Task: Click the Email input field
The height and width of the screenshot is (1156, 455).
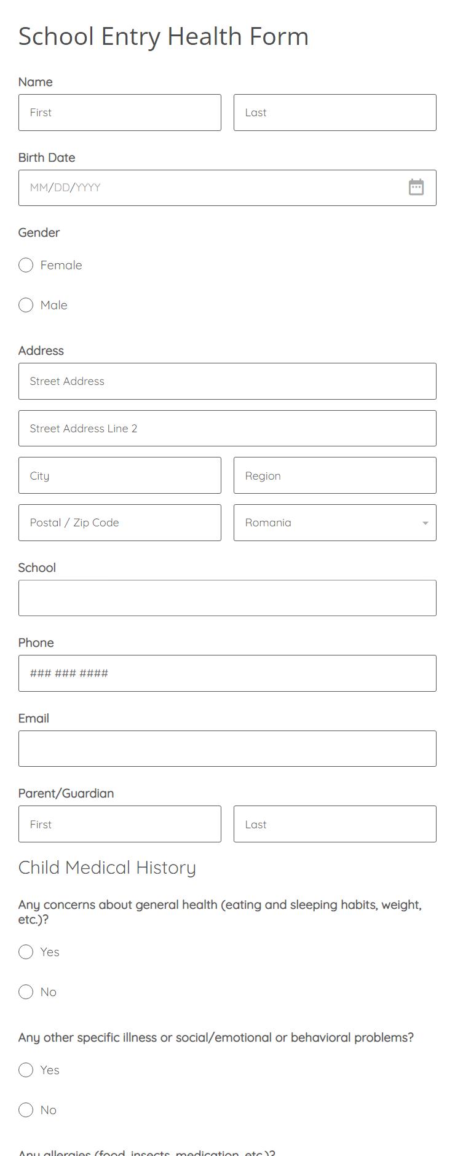Action: click(228, 748)
